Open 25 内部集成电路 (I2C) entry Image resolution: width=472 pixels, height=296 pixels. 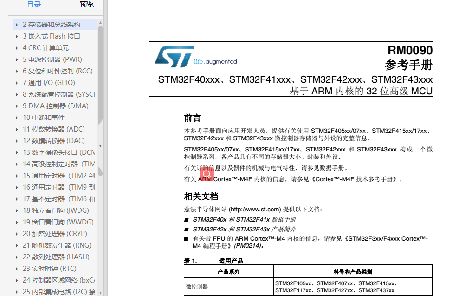click(59, 292)
